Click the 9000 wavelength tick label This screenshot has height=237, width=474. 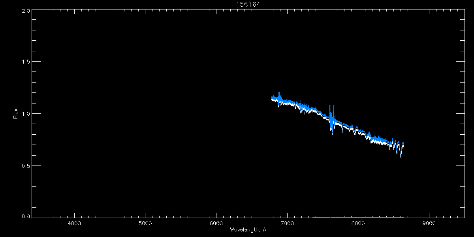429,224
